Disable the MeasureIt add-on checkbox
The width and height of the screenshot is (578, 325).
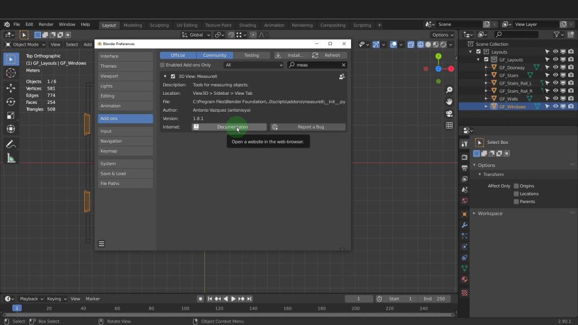coord(173,76)
